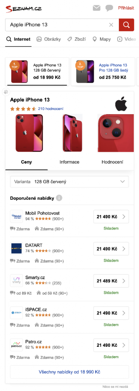Switch to the Informace tab
139x391 pixels.
tap(69, 162)
